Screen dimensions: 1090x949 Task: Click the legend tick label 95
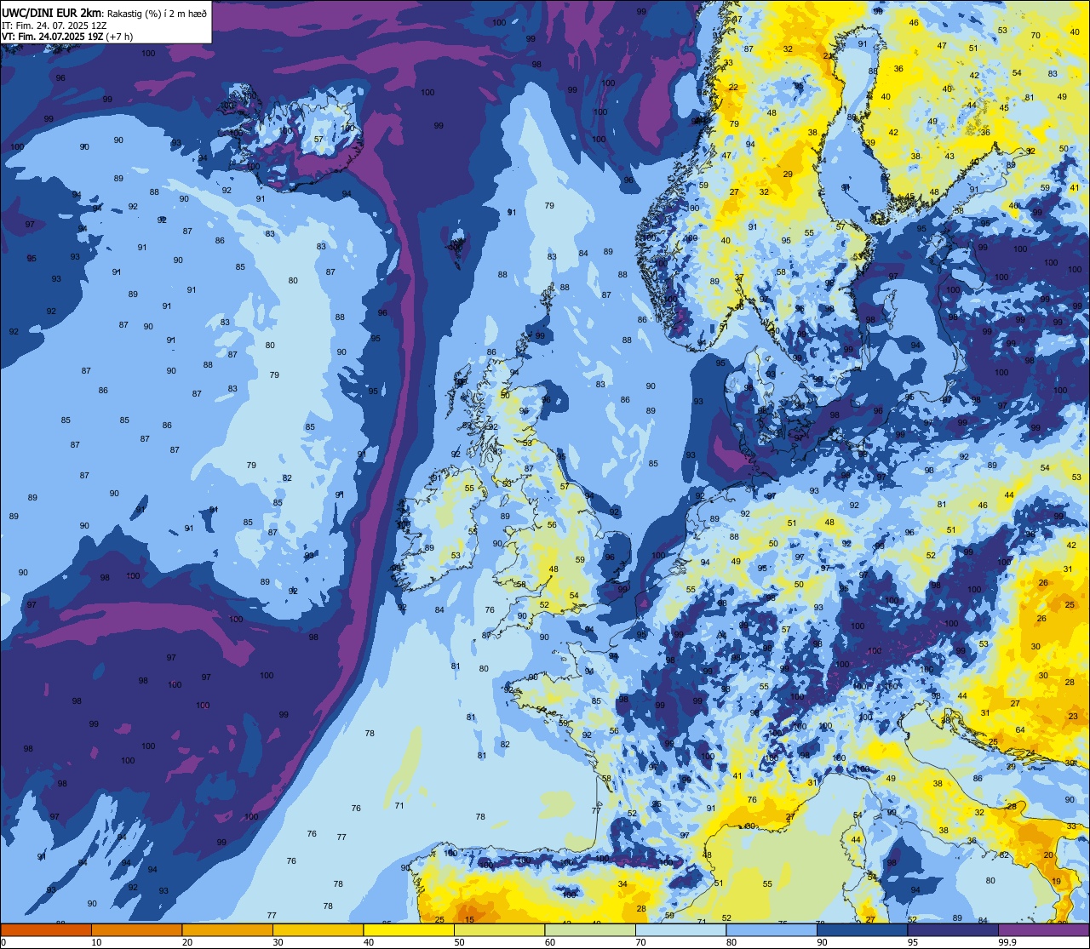click(913, 942)
